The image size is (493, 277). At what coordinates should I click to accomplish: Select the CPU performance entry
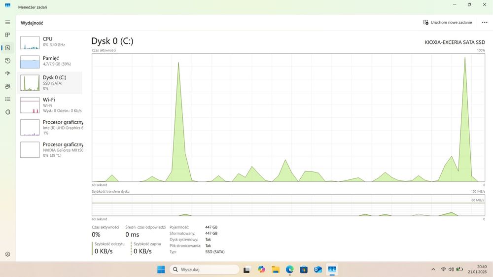pyautogui.click(x=50, y=42)
